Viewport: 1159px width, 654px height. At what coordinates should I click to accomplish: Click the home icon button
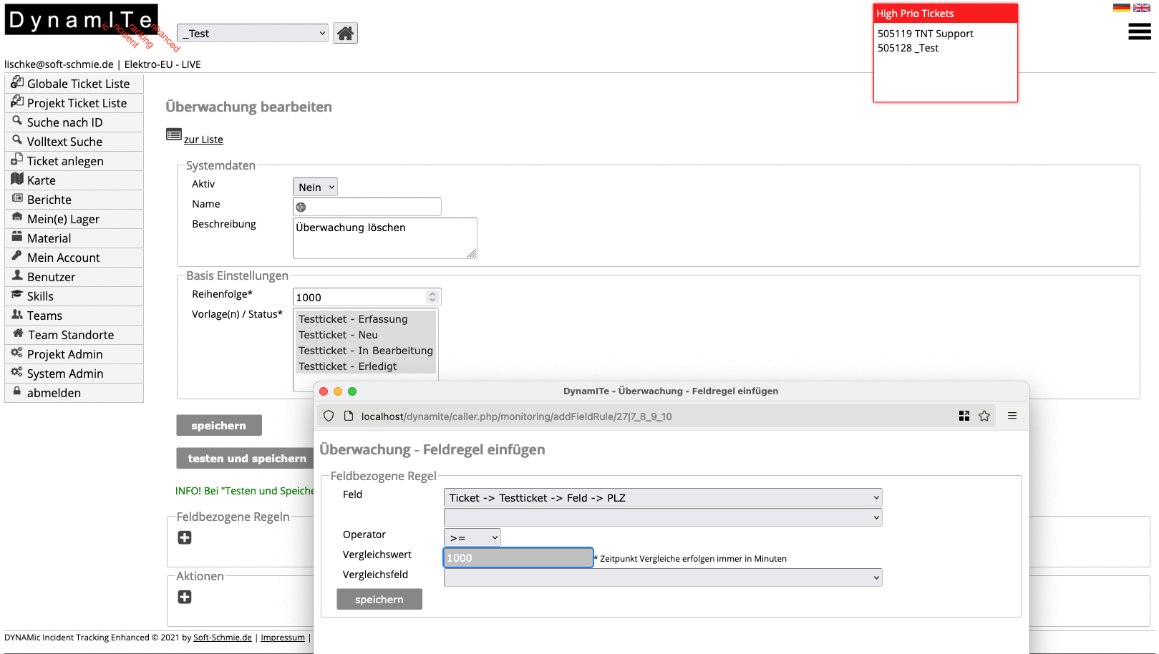345,34
